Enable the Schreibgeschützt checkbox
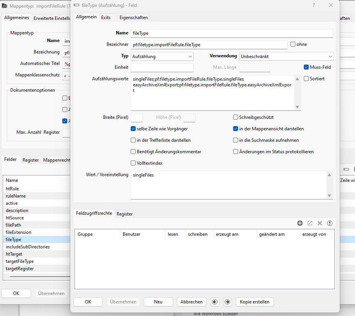The image size is (355, 316). (x=235, y=117)
